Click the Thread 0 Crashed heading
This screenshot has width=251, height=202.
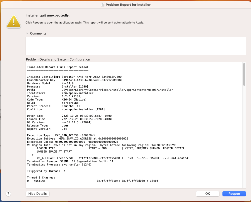click(41, 177)
